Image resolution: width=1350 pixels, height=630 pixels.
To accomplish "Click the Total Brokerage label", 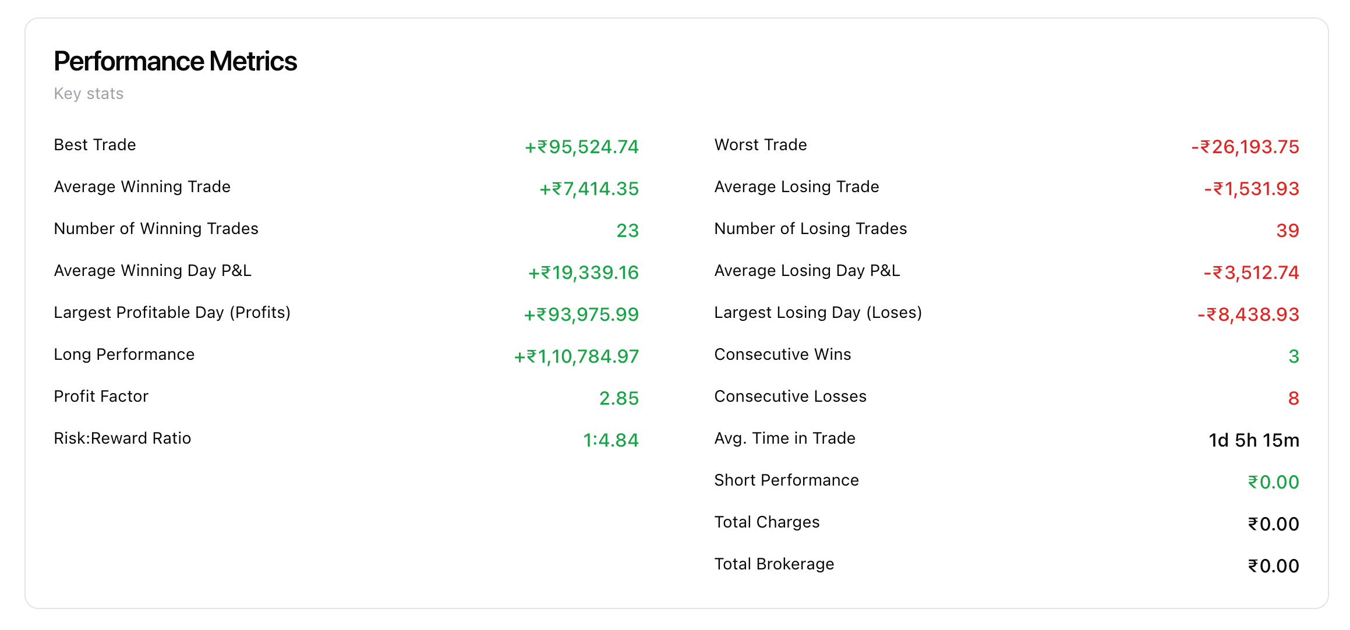I will pos(774,564).
